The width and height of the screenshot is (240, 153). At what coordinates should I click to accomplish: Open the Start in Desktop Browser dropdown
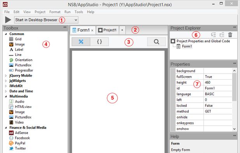[46, 20]
